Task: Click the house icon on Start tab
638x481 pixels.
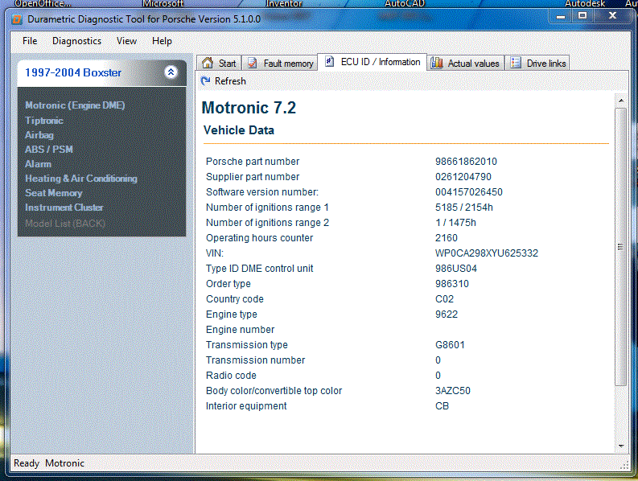Action: tap(208, 63)
